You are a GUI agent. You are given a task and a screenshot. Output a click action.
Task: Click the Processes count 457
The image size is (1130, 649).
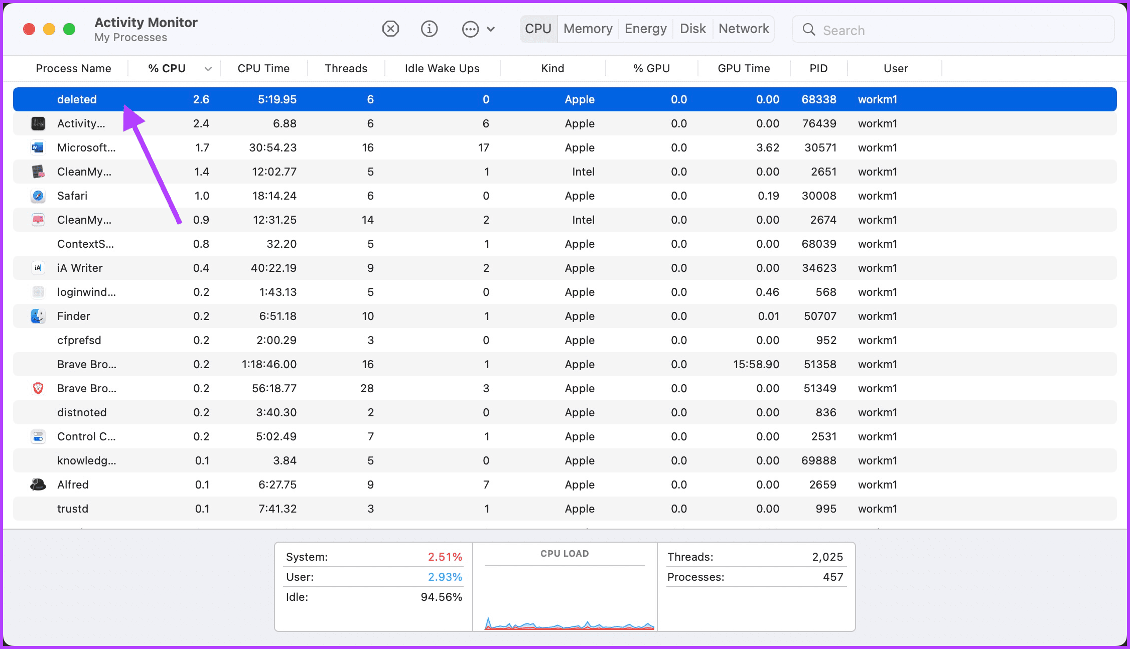coord(833,577)
